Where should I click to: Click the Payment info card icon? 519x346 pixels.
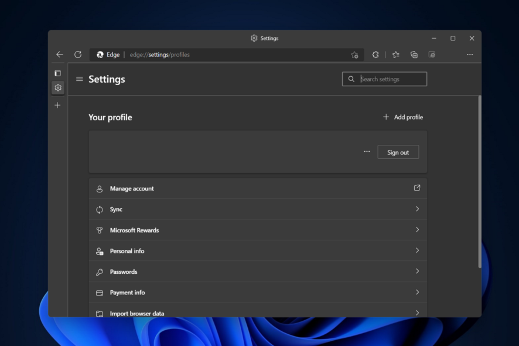100,293
